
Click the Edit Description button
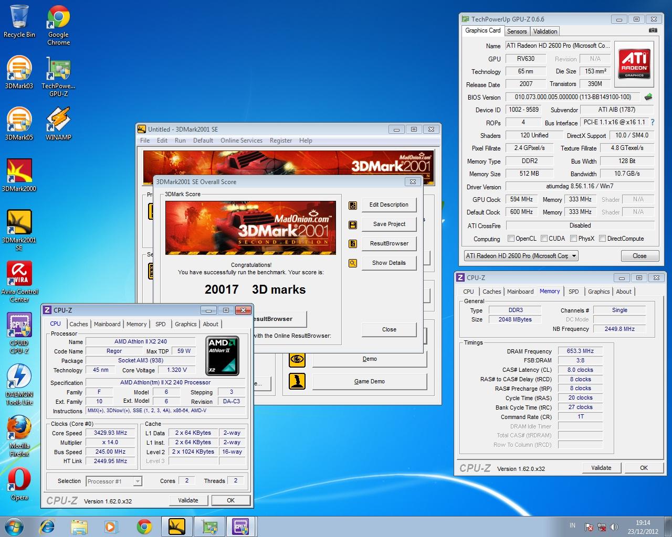tap(389, 205)
